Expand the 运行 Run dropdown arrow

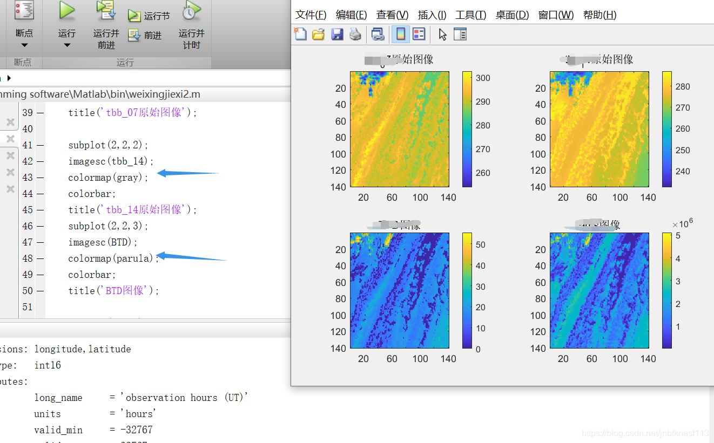coord(66,46)
